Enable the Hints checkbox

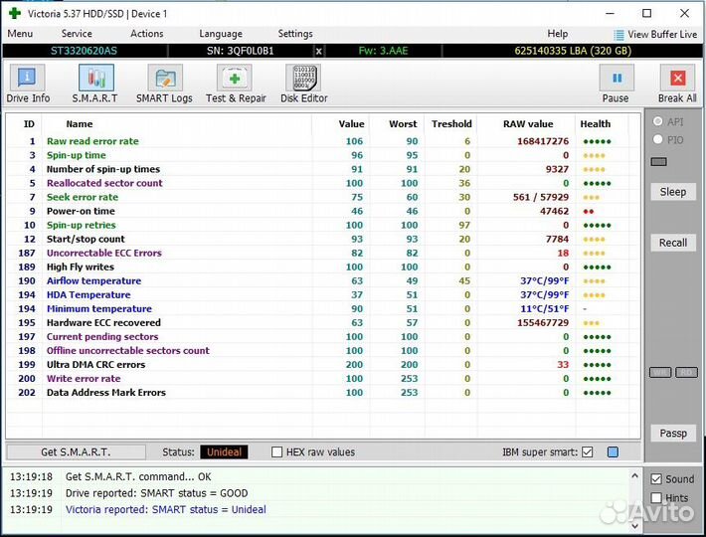pos(656,498)
